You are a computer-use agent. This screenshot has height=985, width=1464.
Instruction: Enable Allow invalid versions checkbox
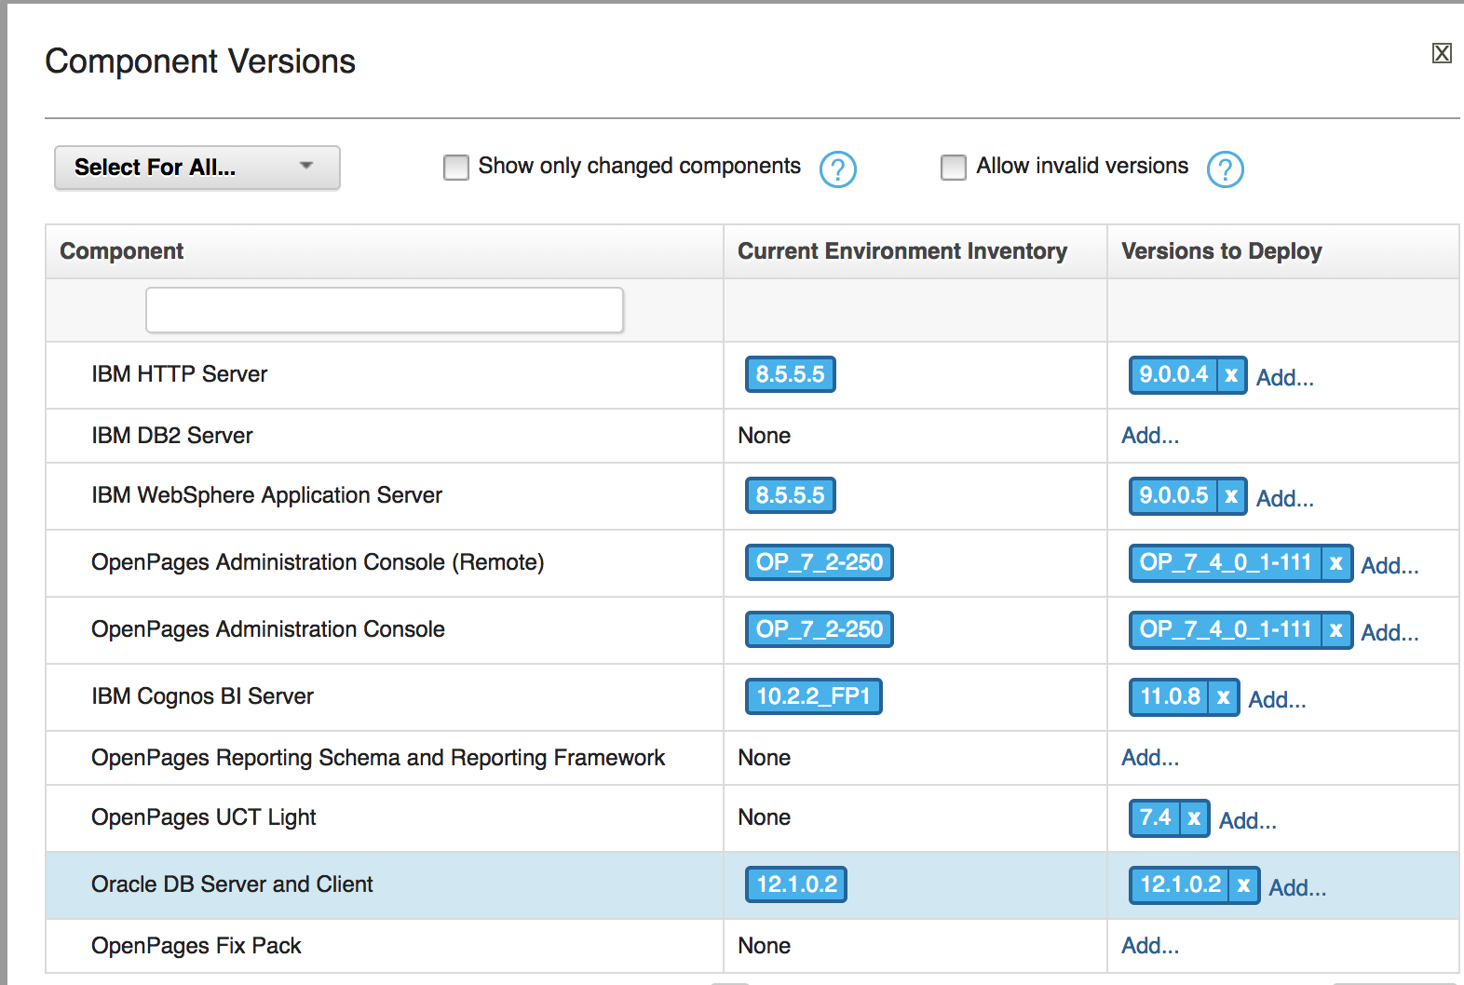point(954,168)
